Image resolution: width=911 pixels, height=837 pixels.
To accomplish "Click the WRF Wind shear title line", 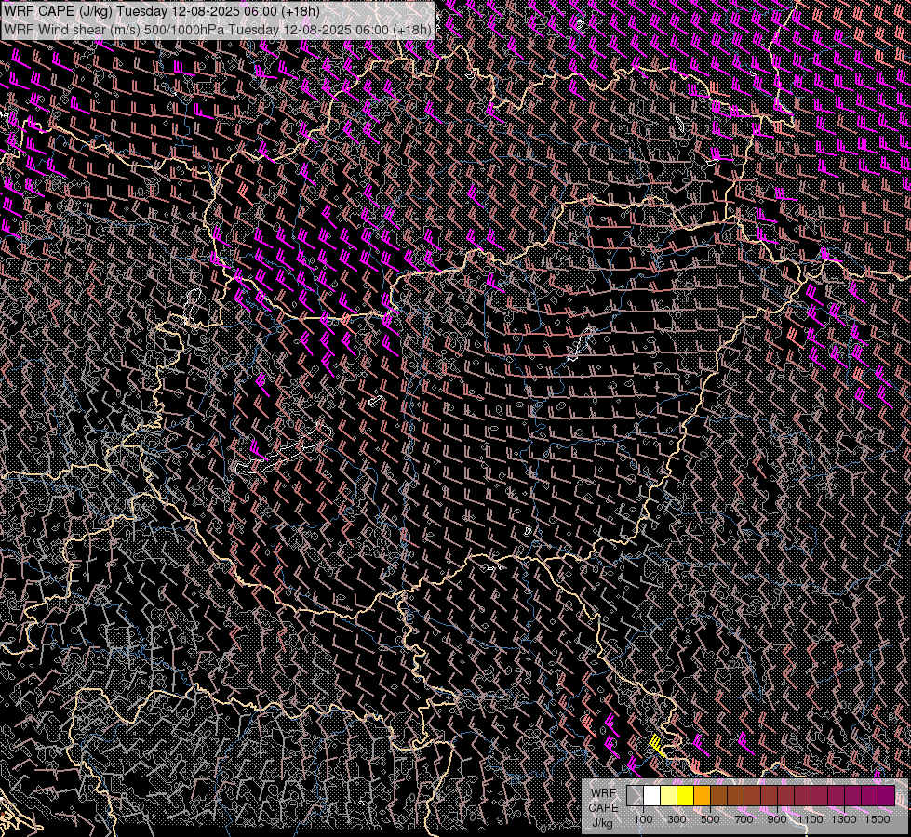I will (x=218, y=30).
